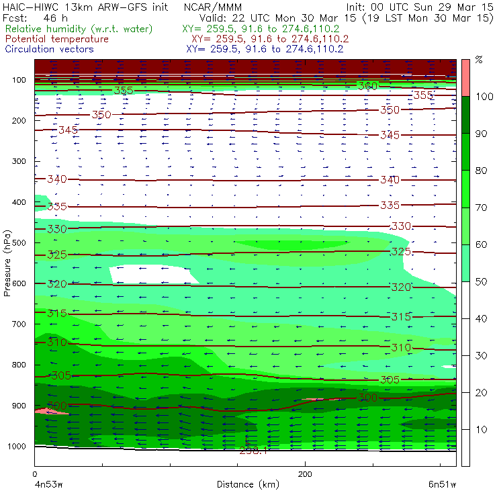Select the darkest green colorbar segment between 90 and 100
Viewport: 497px width, 497px height.
(465, 115)
